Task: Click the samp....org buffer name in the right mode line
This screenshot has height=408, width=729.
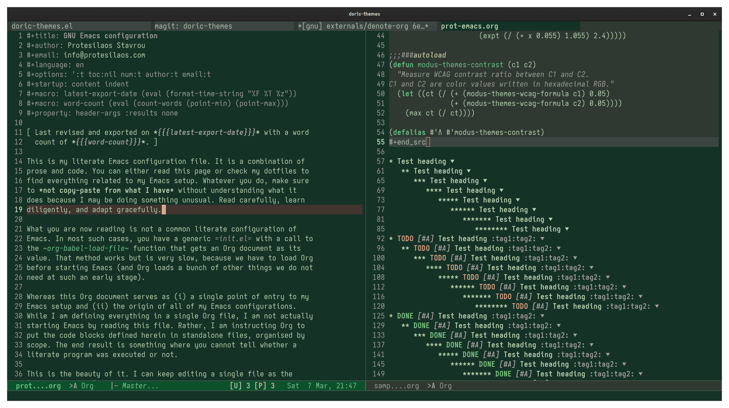Action: pos(396,386)
